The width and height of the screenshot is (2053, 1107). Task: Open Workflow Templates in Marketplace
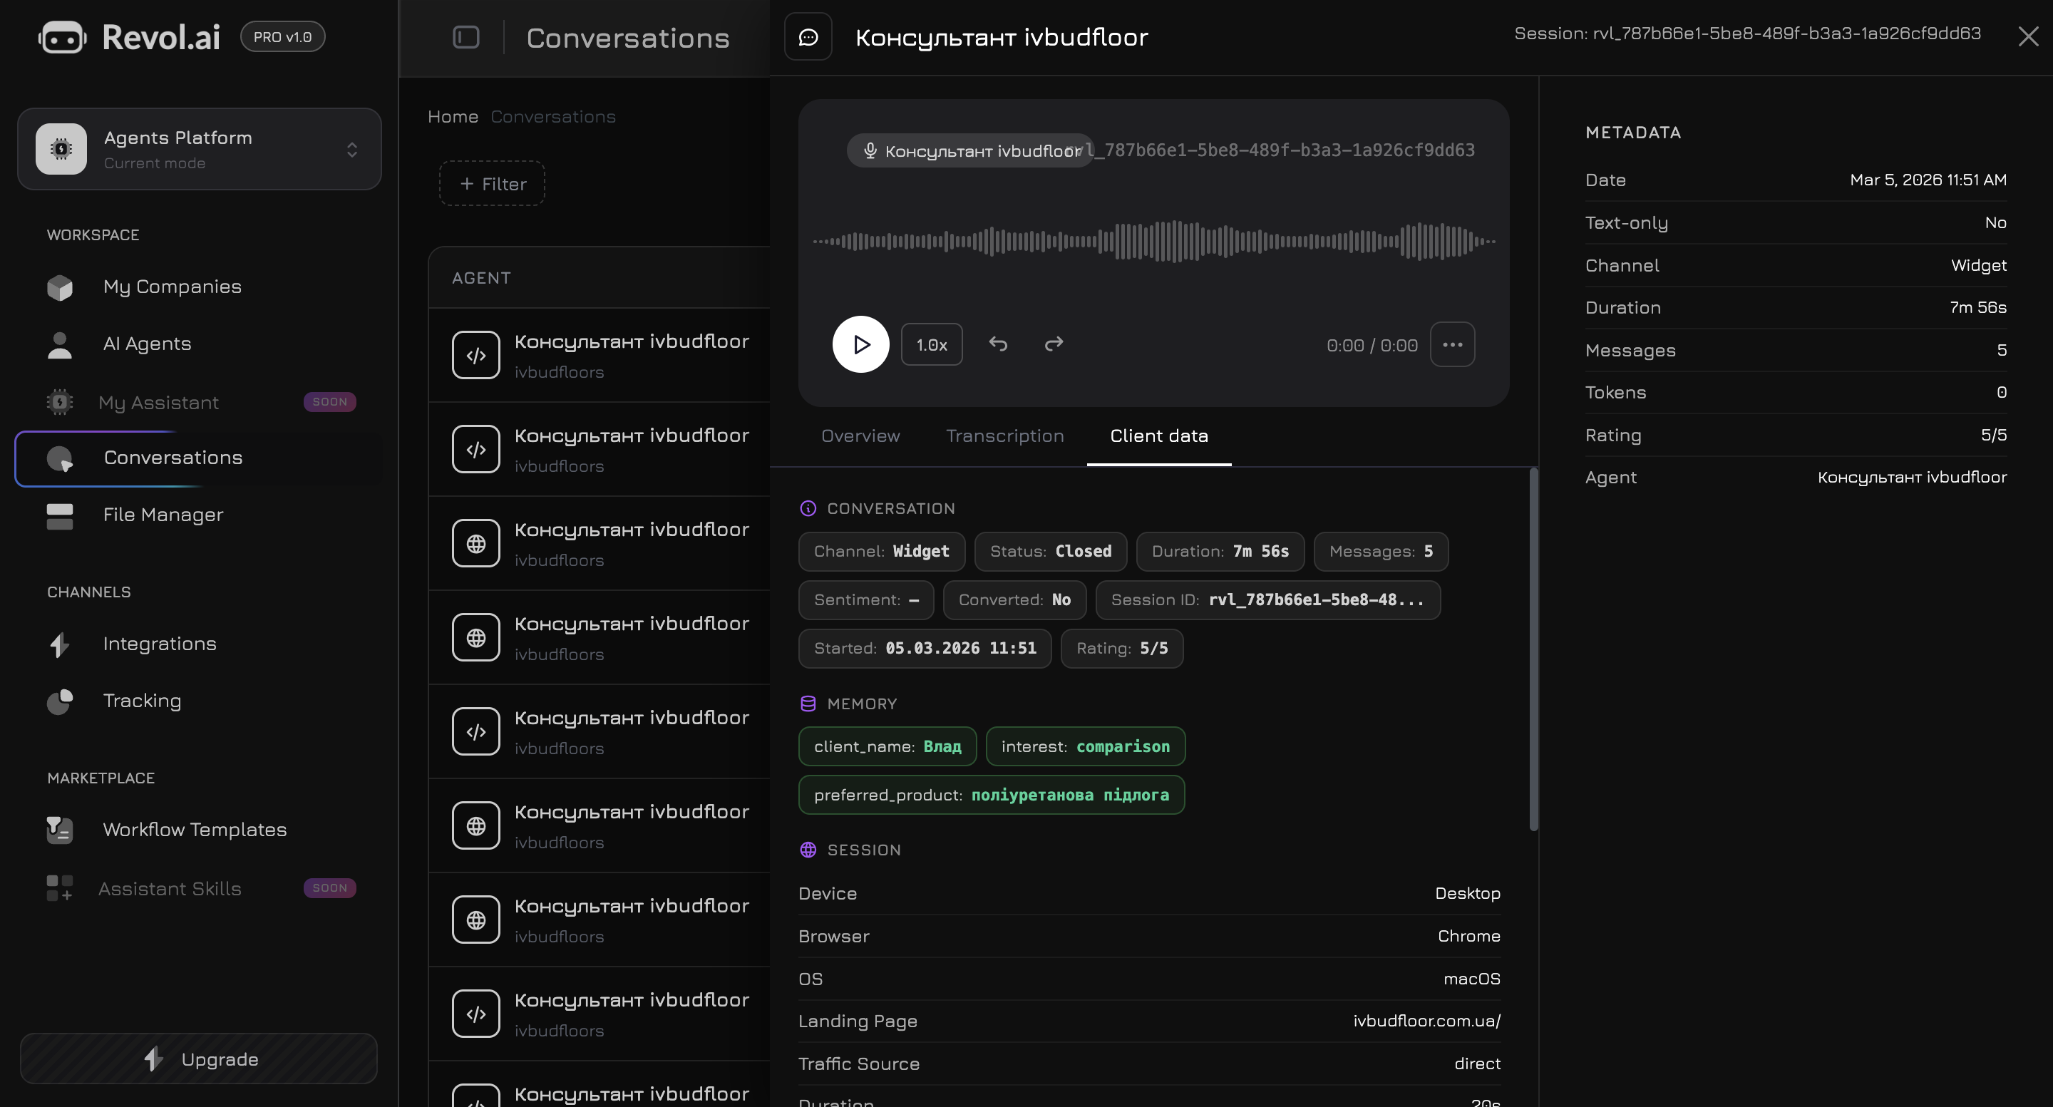click(x=194, y=829)
